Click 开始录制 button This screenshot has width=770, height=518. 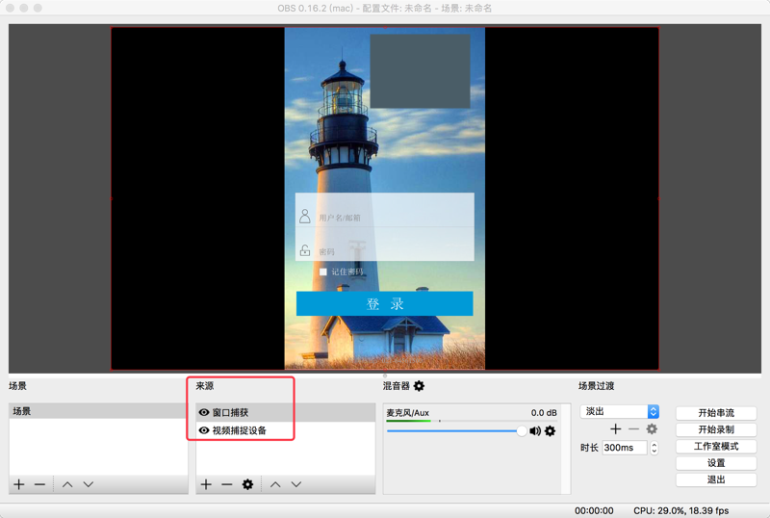click(x=716, y=429)
